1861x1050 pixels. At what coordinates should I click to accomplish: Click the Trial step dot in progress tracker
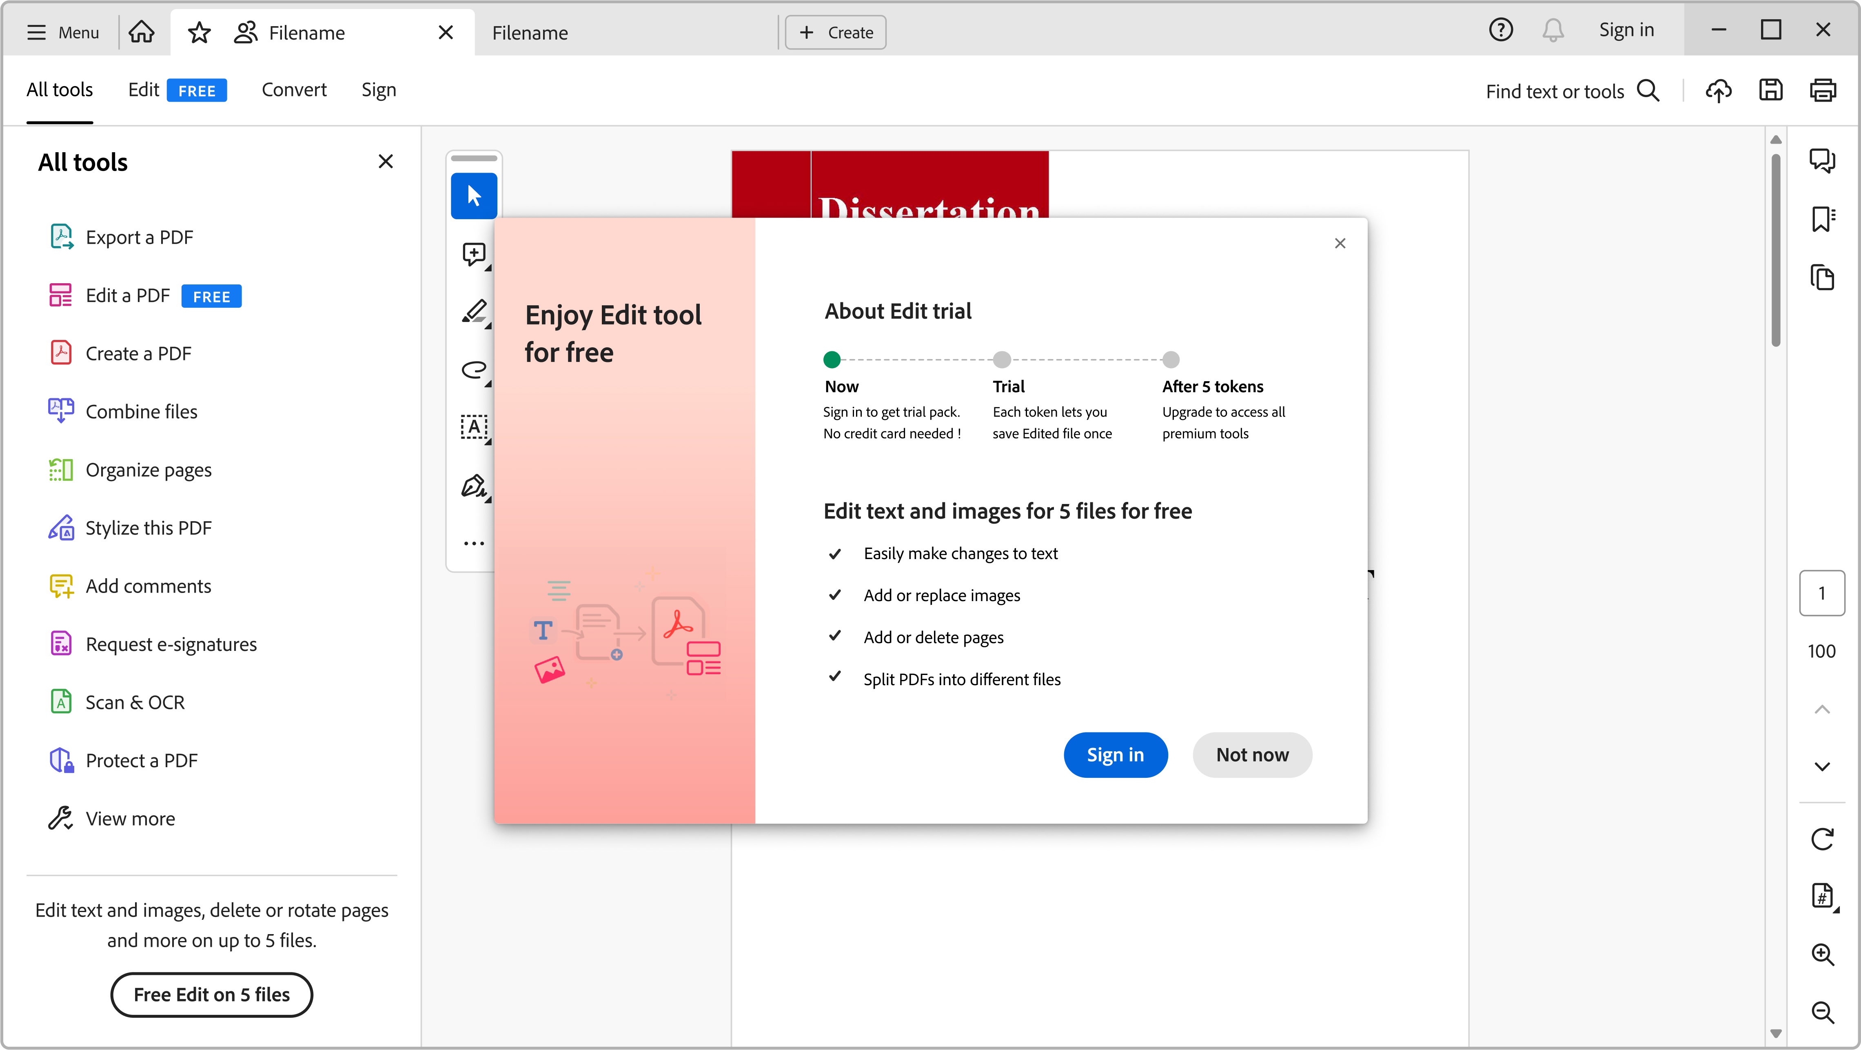tap(1001, 359)
